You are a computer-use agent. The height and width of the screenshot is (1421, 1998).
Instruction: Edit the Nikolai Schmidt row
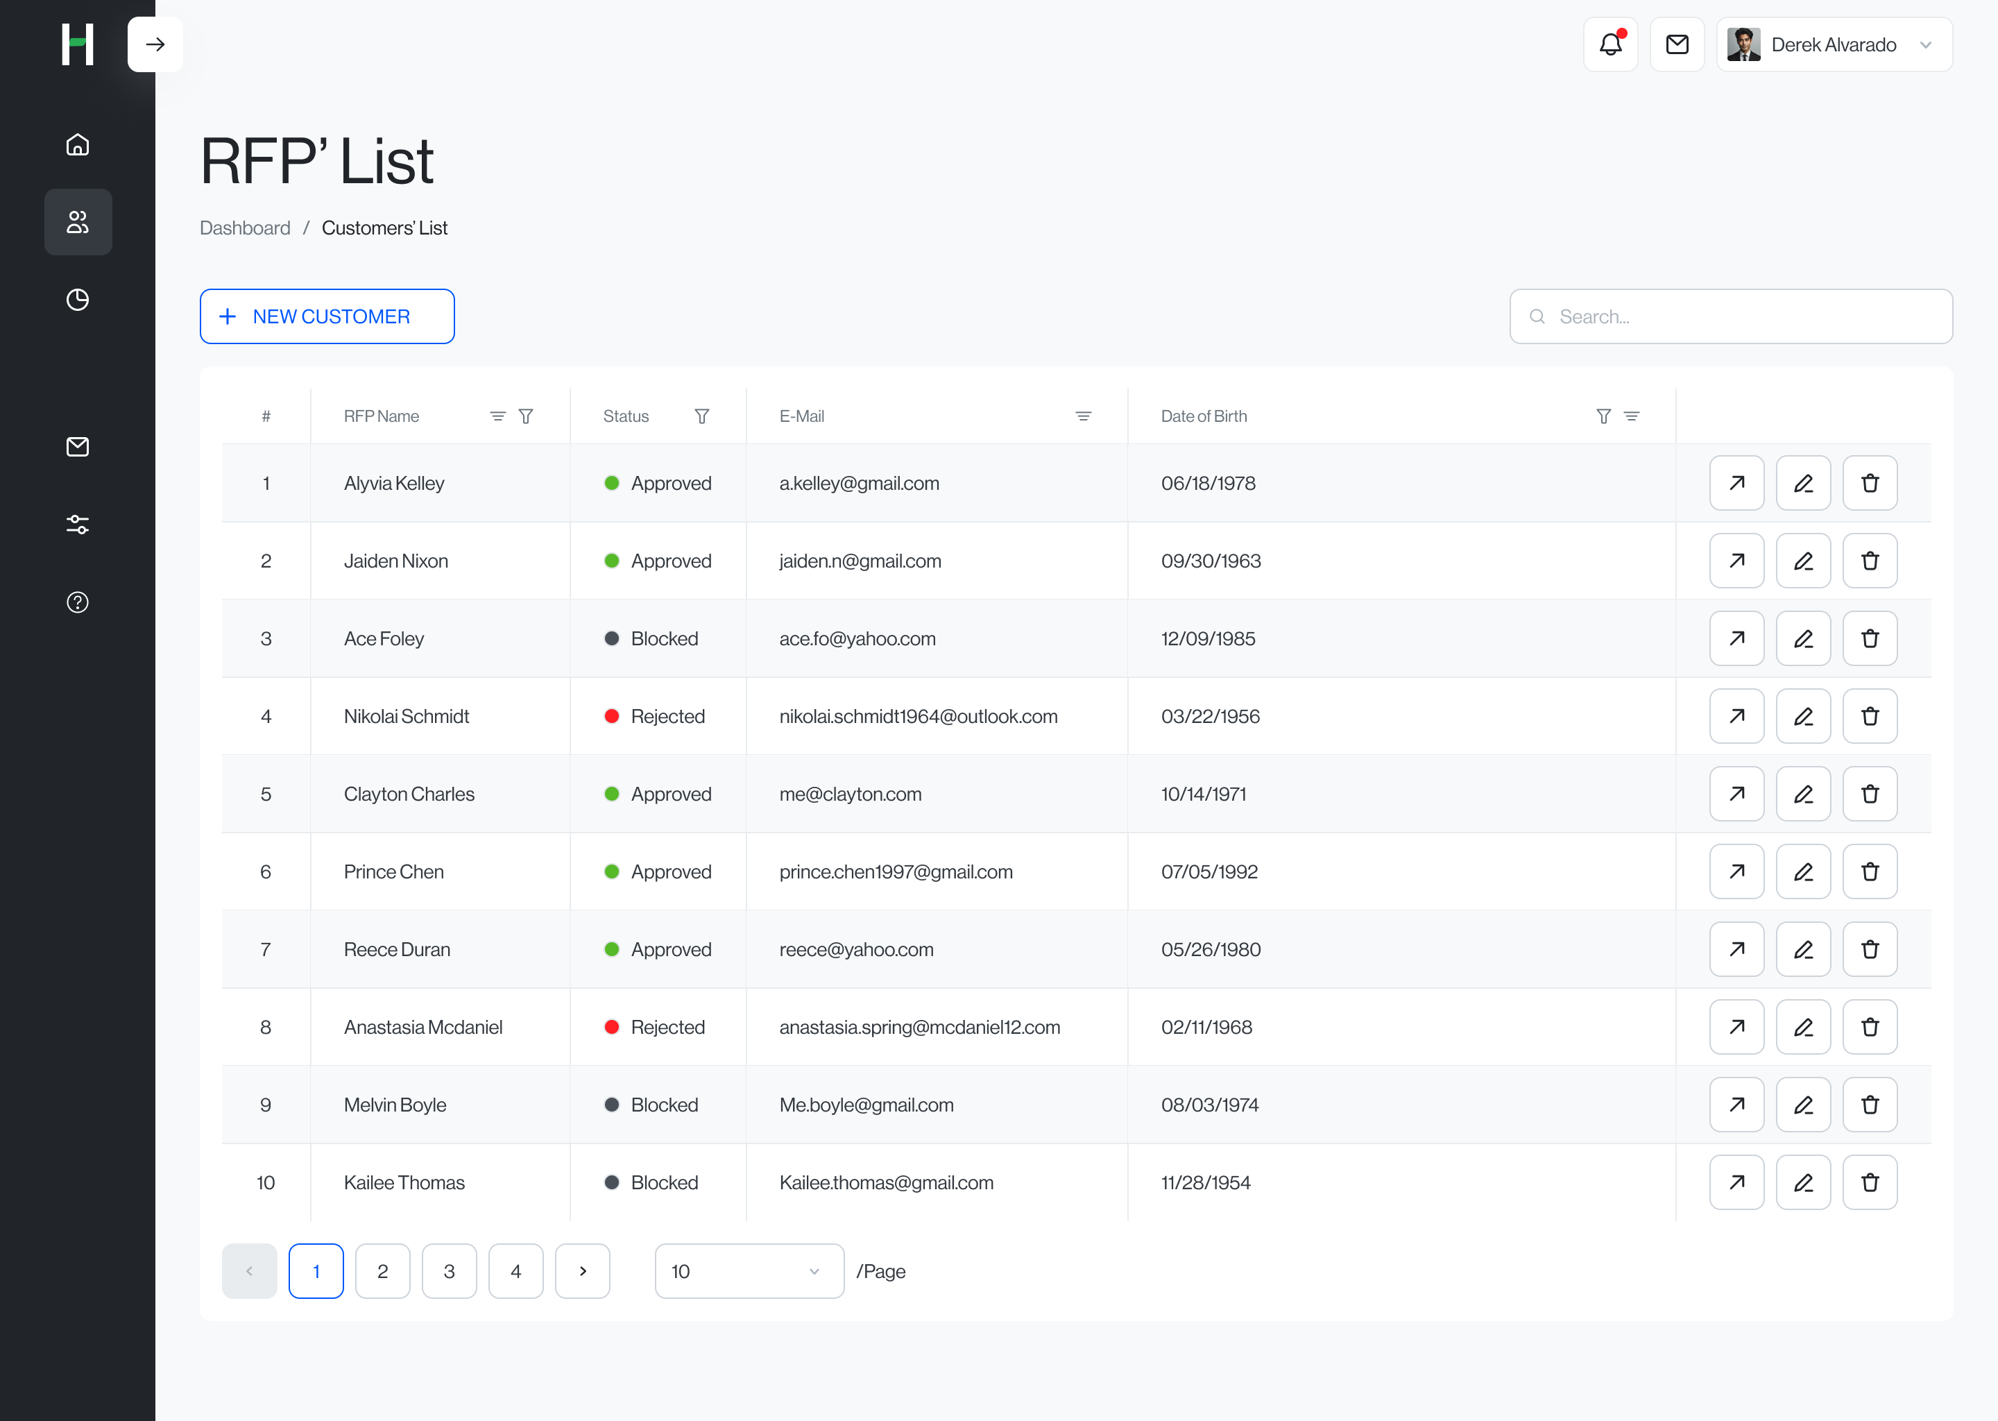pyautogui.click(x=1803, y=717)
